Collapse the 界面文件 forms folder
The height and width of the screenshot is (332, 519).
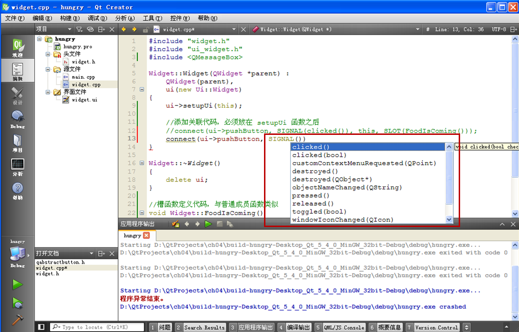tap(48, 92)
